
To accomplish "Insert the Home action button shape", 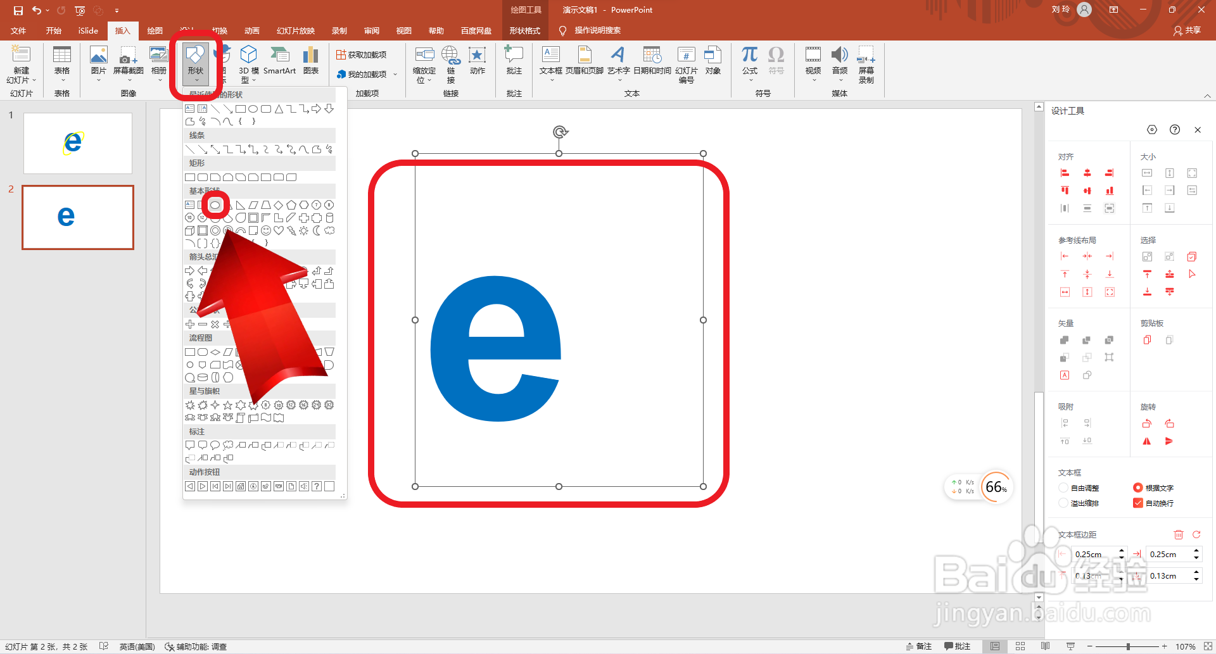I will click(241, 486).
